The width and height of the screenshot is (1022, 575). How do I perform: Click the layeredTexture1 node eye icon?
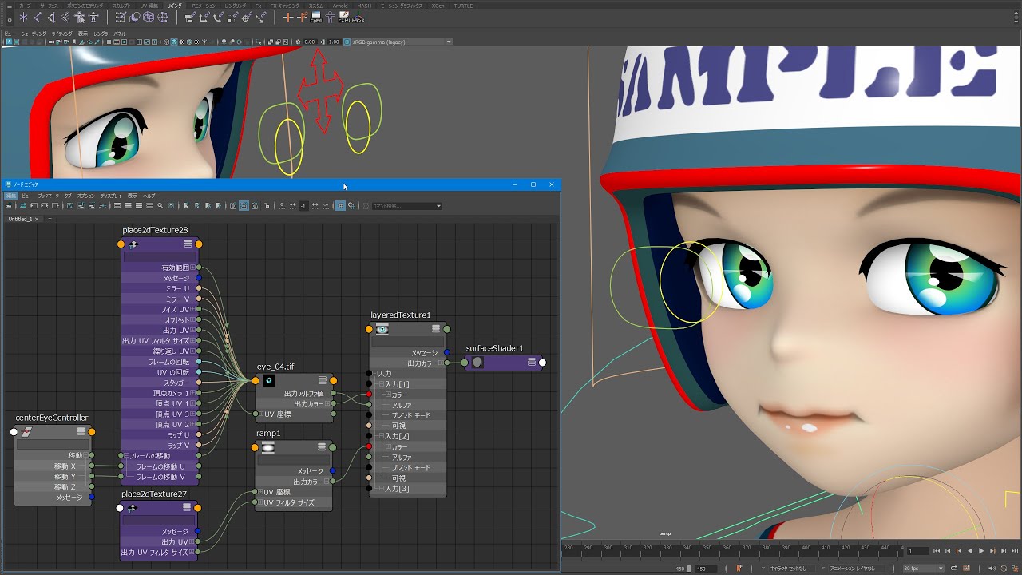pyautogui.click(x=382, y=329)
